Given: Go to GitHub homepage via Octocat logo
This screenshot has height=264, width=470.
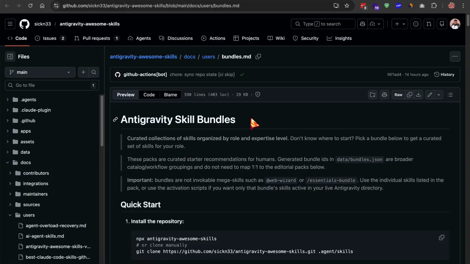Looking at the screenshot, I should coord(24,24).
